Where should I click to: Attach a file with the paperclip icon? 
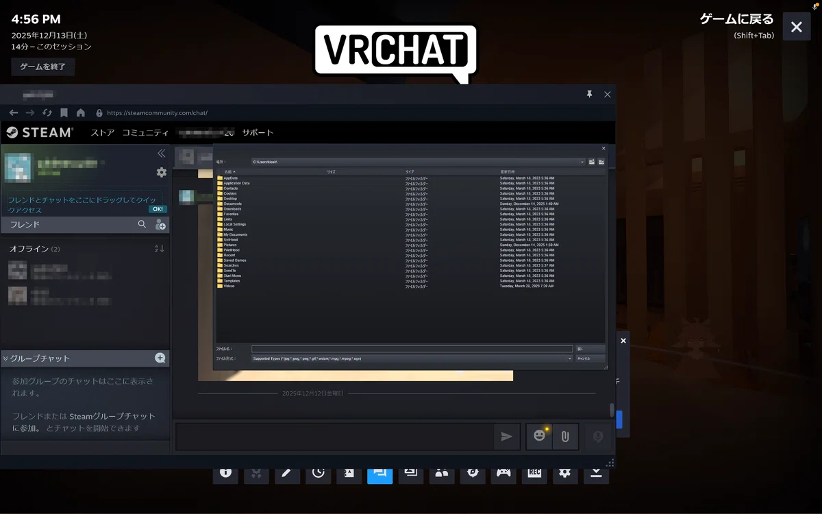565,436
